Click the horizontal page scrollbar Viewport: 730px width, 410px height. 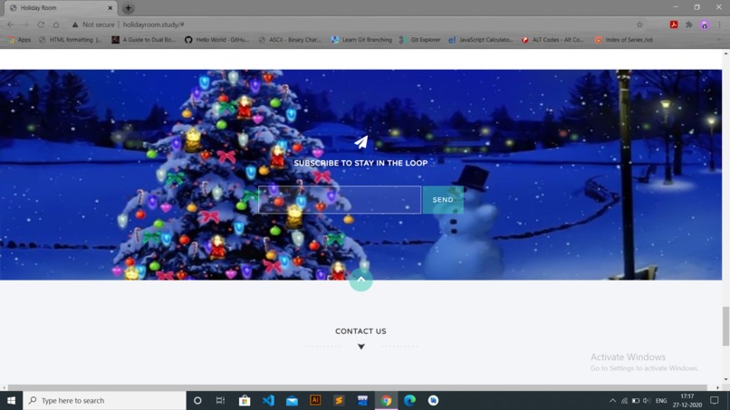click(358, 387)
